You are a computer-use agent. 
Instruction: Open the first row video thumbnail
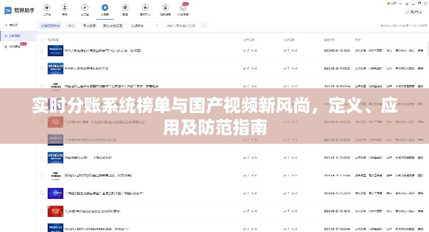coord(55,51)
